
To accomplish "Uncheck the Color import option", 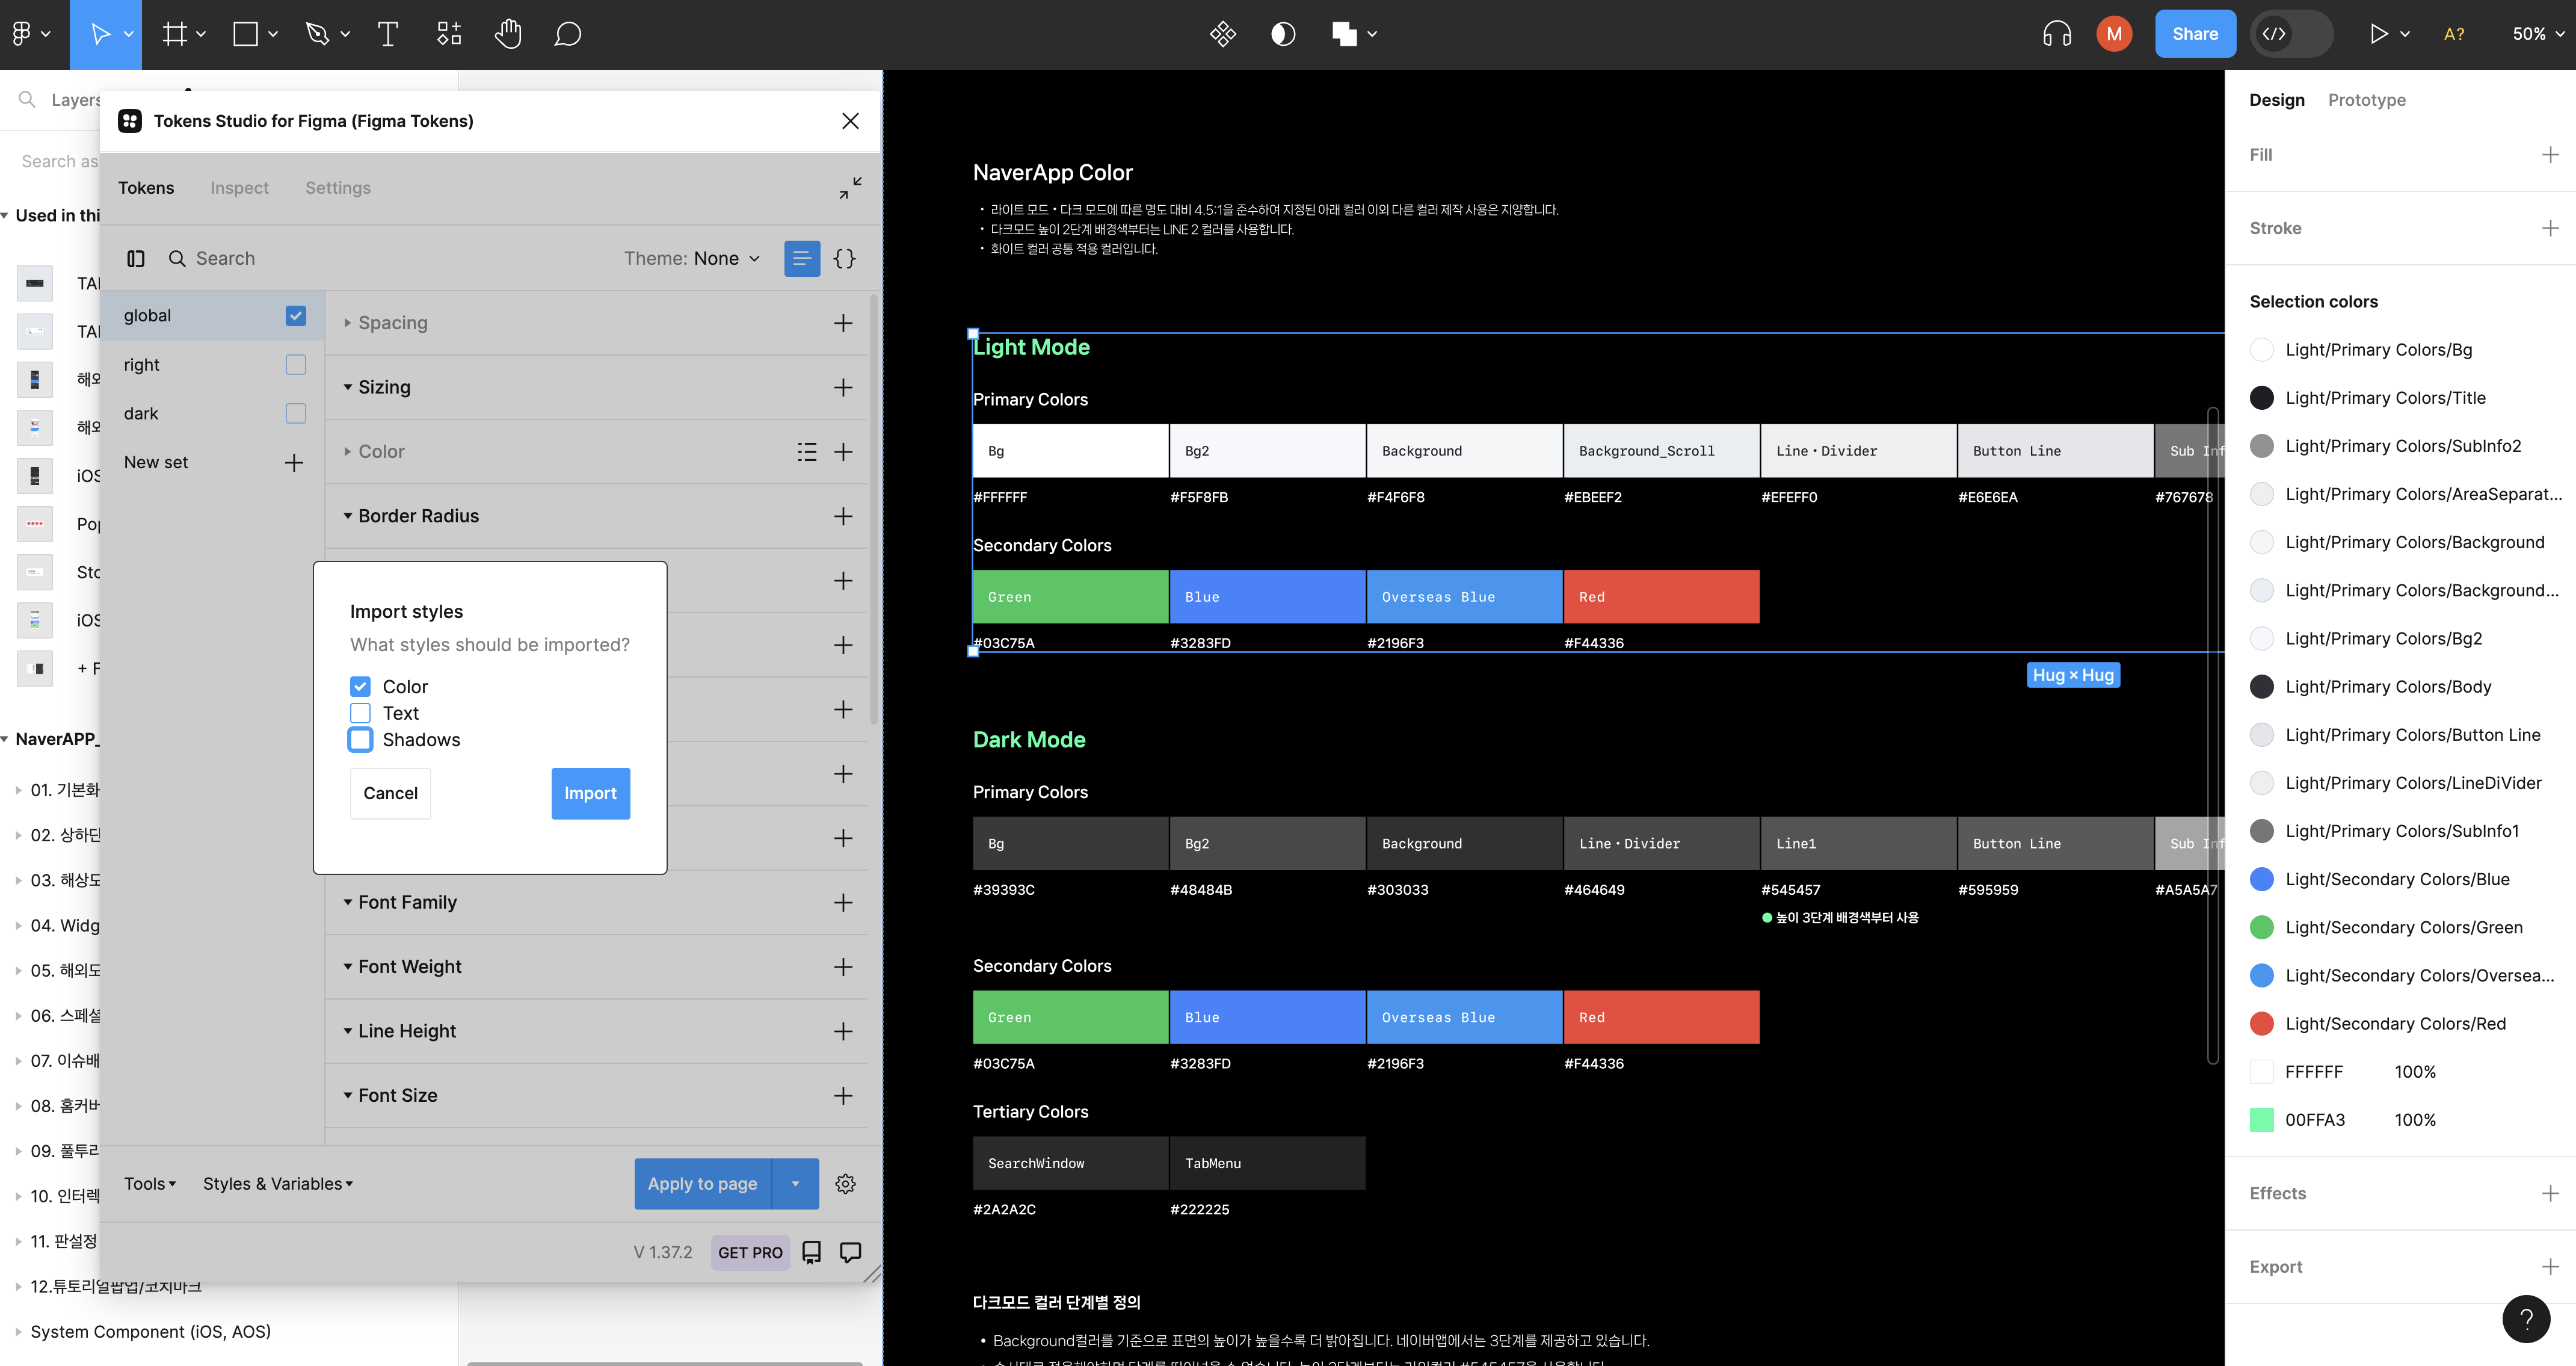I will [x=361, y=687].
